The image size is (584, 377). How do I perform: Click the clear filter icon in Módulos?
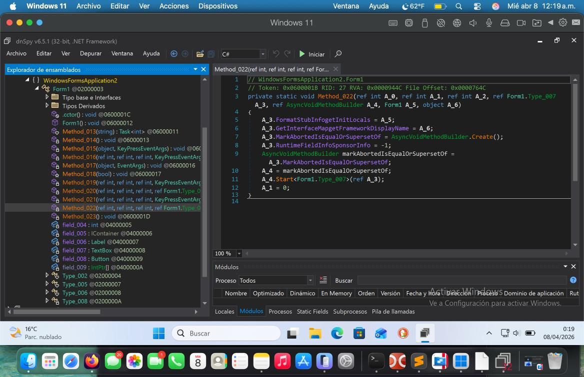click(x=323, y=280)
